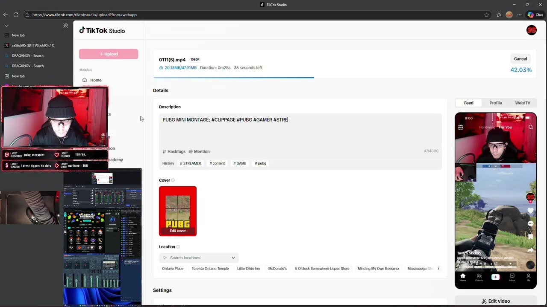Click the info icon beside Location
Viewport: 547px width, 307px height.
click(x=178, y=247)
